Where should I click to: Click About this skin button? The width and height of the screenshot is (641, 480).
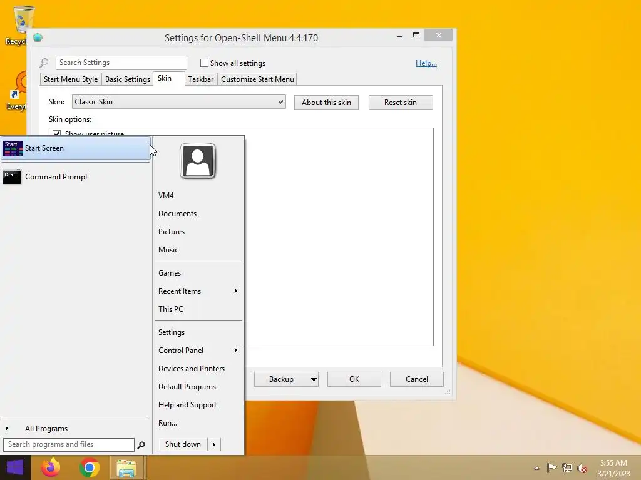point(326,102)
